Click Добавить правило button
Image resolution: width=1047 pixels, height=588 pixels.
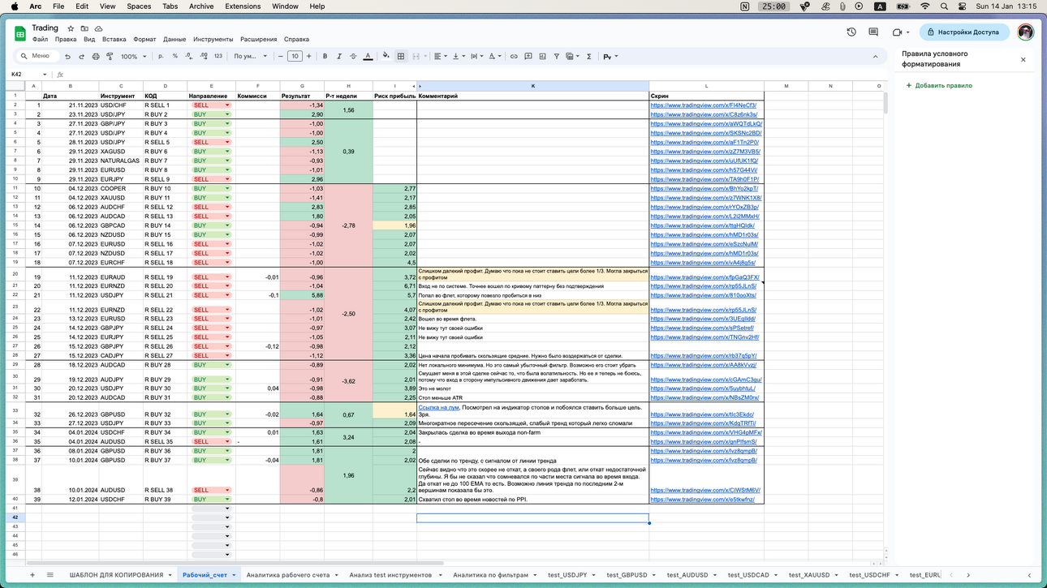(939, 85)
